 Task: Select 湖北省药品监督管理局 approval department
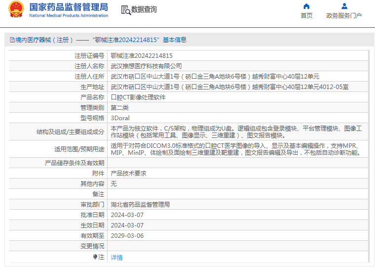coord(141,204)
